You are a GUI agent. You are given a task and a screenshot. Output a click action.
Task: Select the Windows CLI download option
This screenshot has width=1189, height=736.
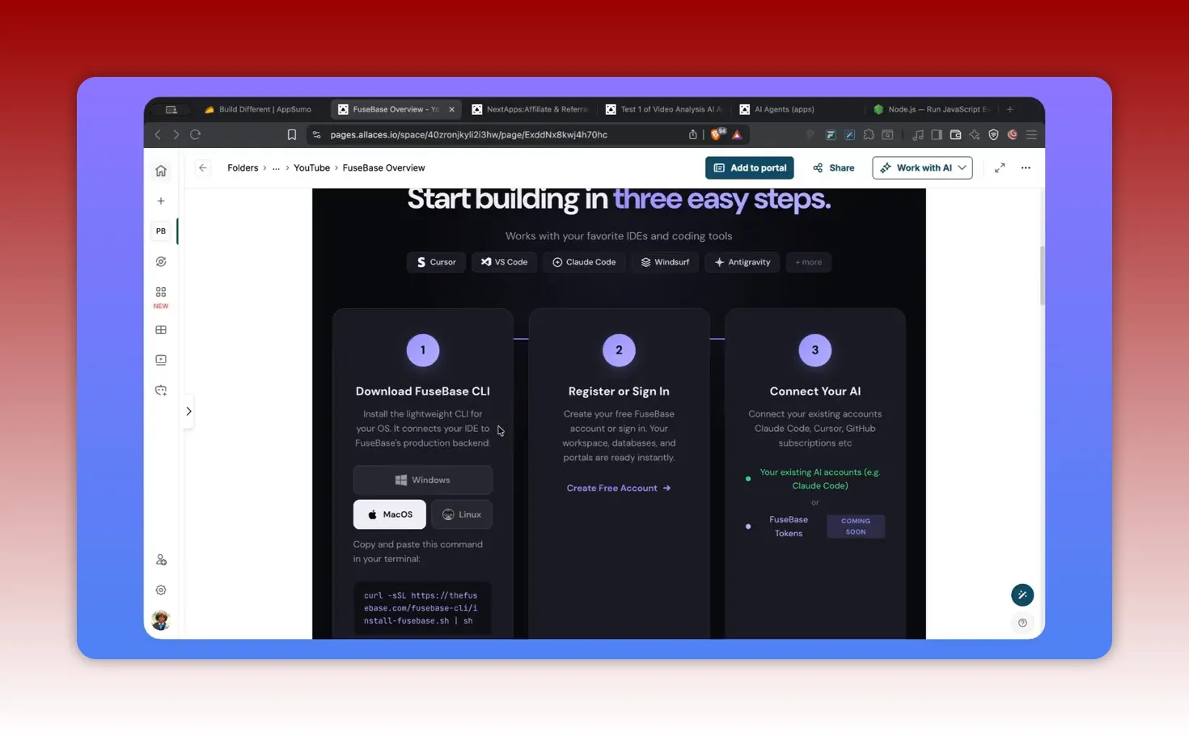point(422,480)
